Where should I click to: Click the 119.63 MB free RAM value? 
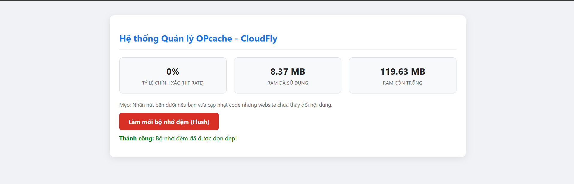[403, 72]
